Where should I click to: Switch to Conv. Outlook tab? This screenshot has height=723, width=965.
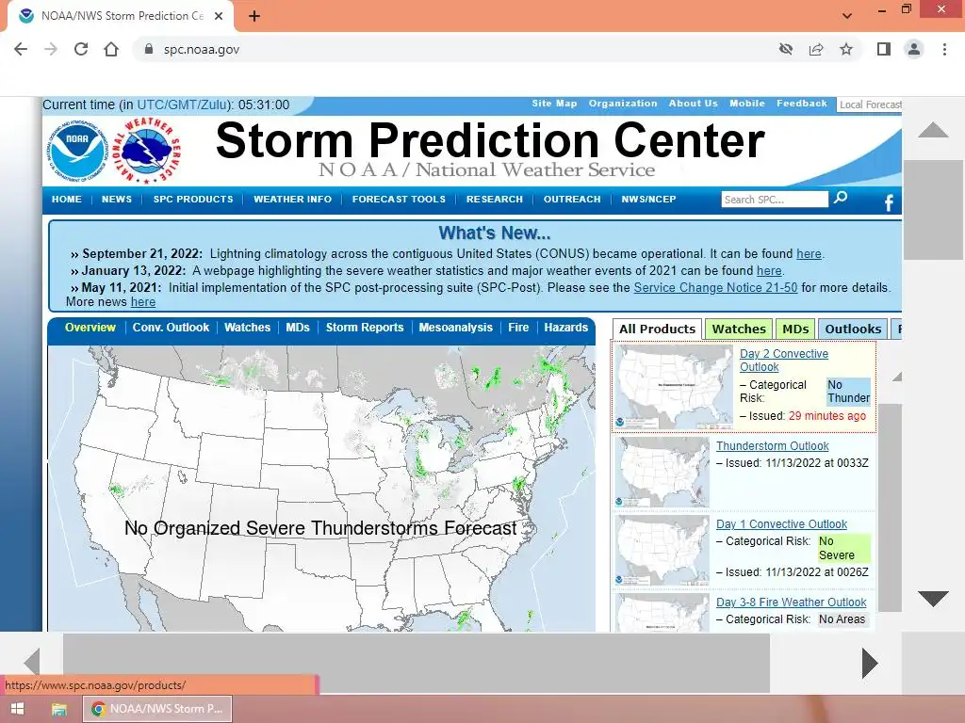point(171,327)
